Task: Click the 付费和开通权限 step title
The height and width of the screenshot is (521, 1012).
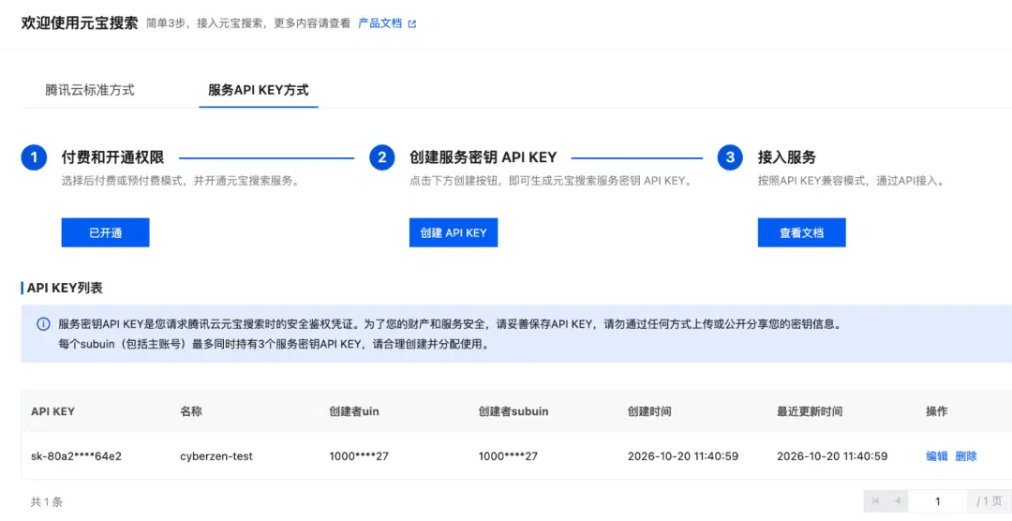Action: pos(112,156)
